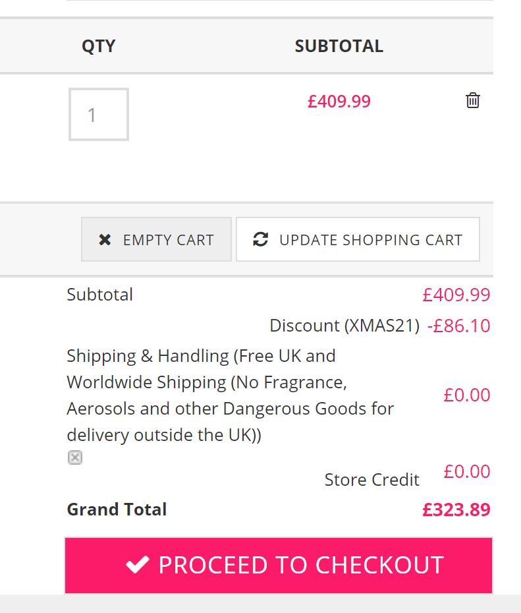Click the small remove icon below shipping text
The image size is (521, 613).
[75, 457]
